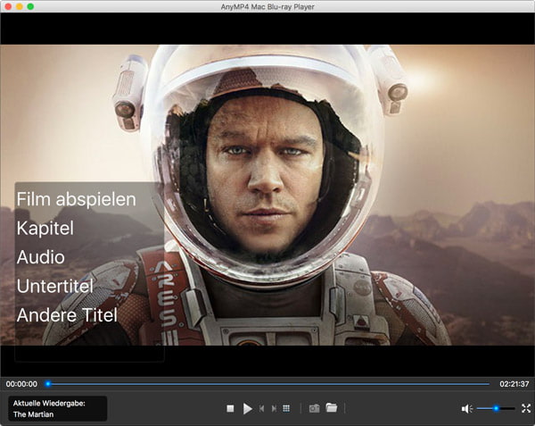Take a snapshot with the camera icon

pos(314,408)
